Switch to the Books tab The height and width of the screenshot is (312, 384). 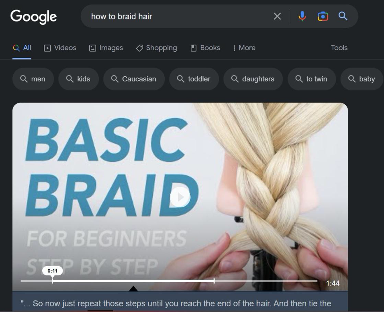(x=205, y=48)
